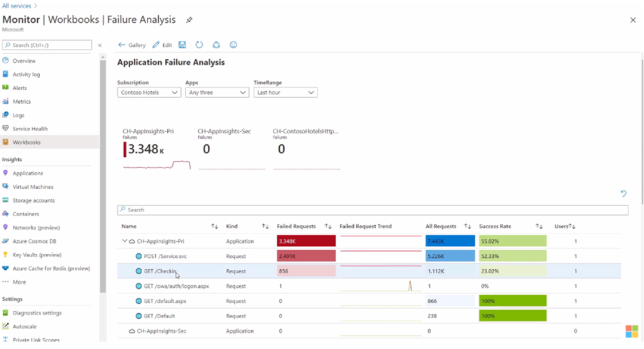This screenshot has width=644, height=349.
Task: Select the POST /Service.svc request row
Action: (x=369, y=256)
